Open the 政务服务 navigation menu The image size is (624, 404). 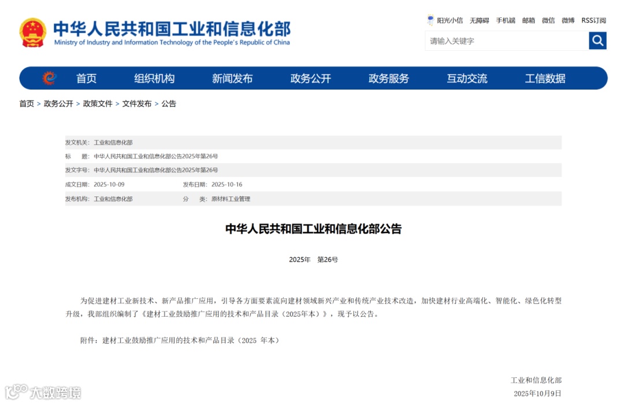point(388,78)
